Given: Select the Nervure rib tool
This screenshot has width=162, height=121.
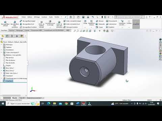Looking at the screenshot, I should point(100,21).
